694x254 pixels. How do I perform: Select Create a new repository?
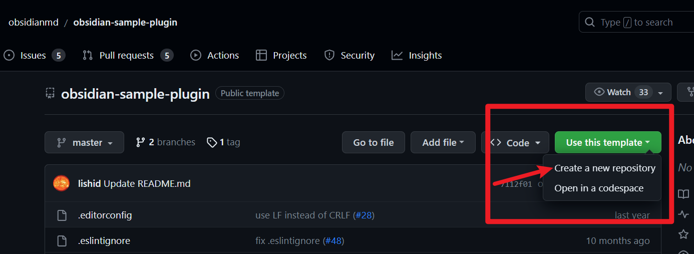[x=604, y=168]
